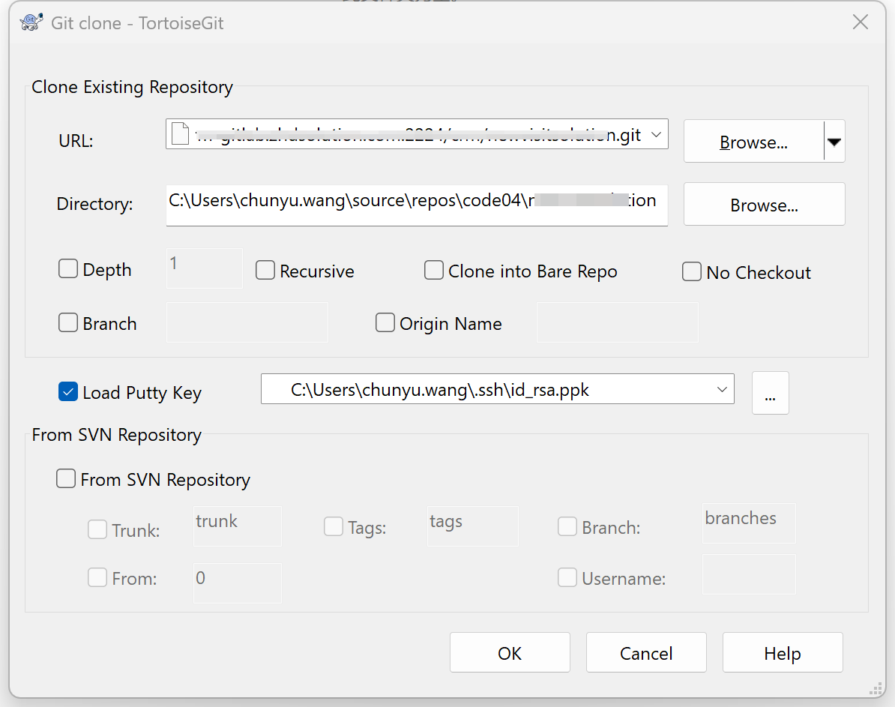
Task: Click the Branch name input field
Action: click(247, 322)
